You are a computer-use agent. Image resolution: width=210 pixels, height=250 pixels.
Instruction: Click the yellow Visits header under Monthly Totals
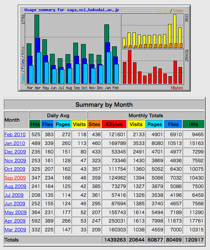tap(136, 124)
